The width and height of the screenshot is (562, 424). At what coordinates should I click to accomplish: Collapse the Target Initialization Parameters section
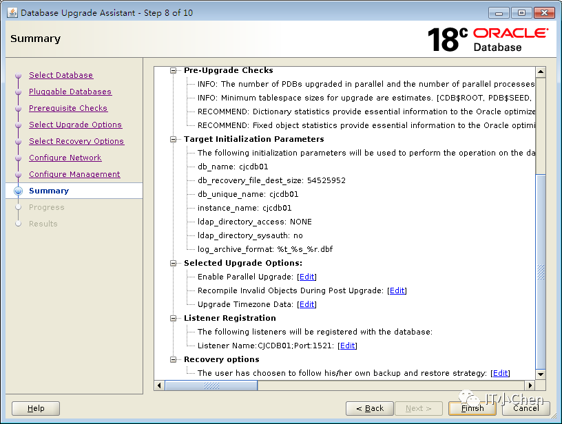pos(173,139)
